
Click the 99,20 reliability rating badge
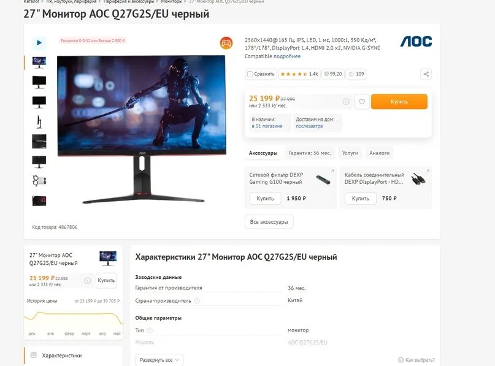(333, 74)
